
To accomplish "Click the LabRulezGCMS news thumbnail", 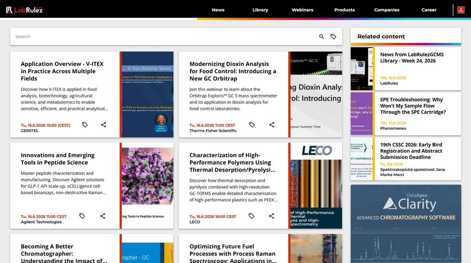I will click(x=361, y=69).
